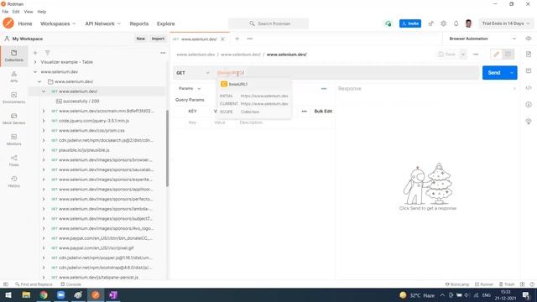
Task: Open Find and Replace in status bar
Action: [x=34, y=284]
